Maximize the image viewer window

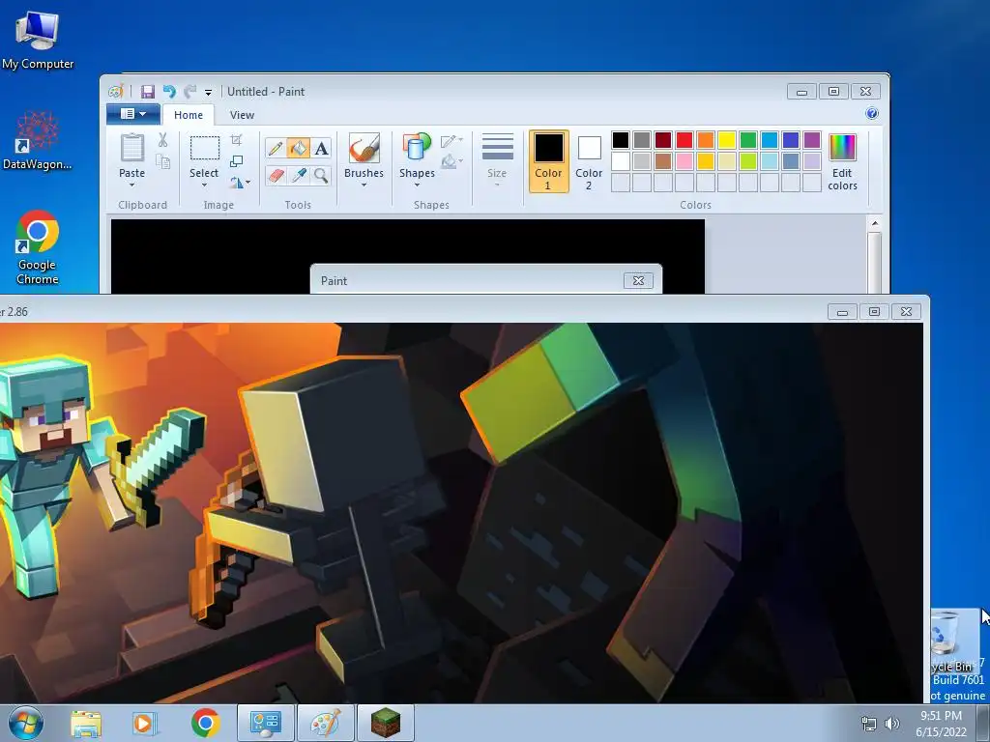[874, 311]
